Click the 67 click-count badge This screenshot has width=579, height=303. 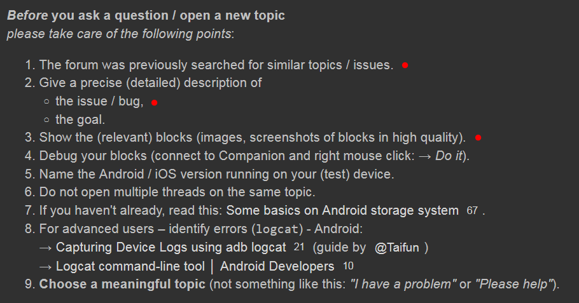coord(472,211)
